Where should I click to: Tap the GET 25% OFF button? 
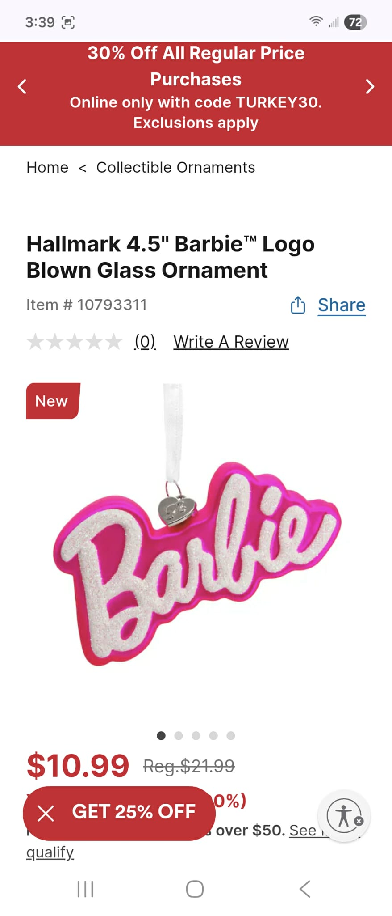(x=119, y=813)
